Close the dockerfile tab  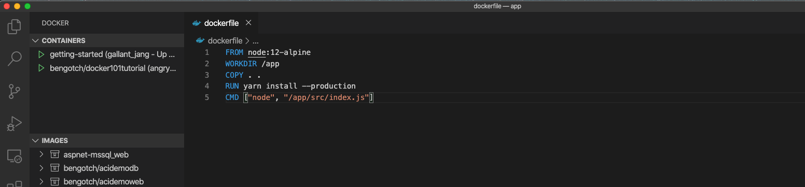click(x=248, y=23)
